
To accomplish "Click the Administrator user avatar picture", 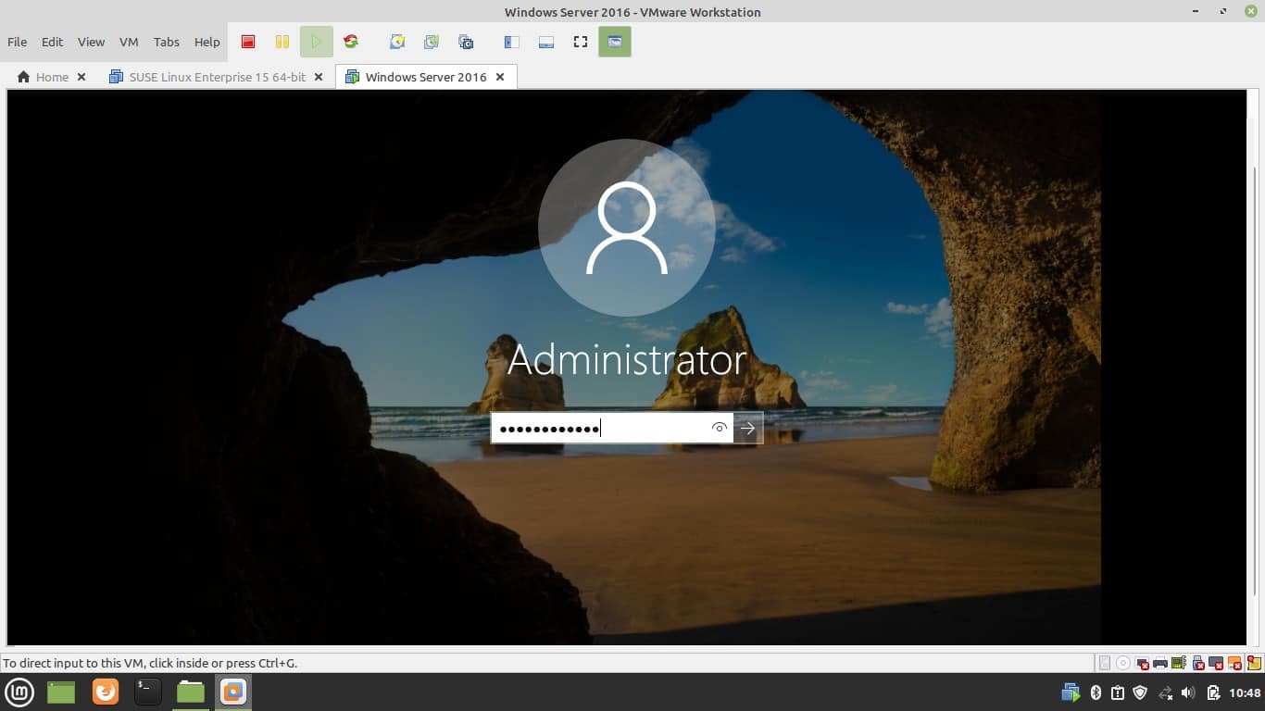I will coord(627,228).
